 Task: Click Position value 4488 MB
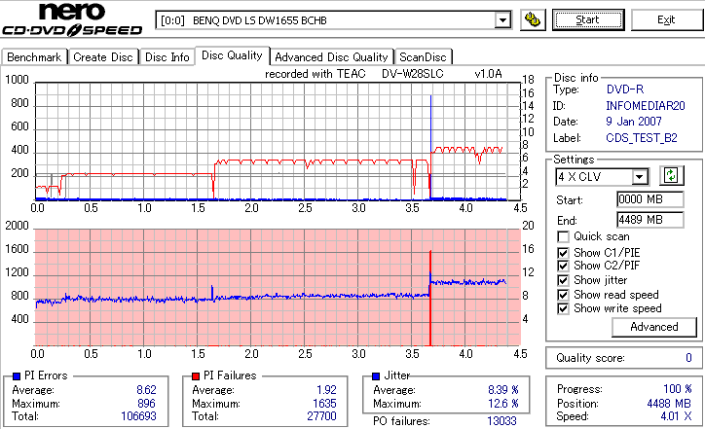tap(669, 404)
